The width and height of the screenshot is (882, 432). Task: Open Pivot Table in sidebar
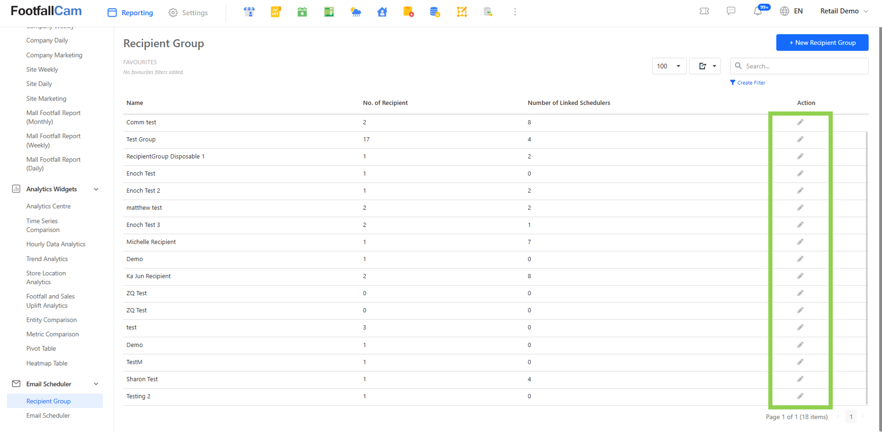(41, 349)
